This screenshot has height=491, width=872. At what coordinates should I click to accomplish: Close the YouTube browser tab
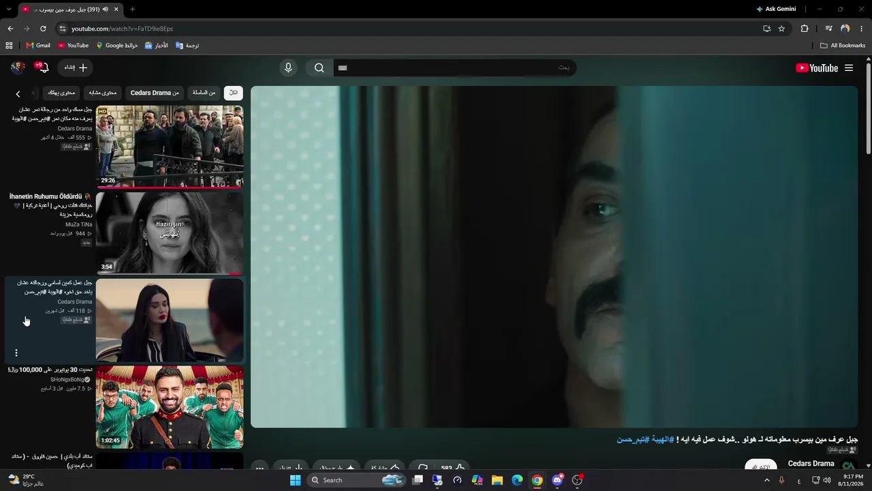click(116, 10)
